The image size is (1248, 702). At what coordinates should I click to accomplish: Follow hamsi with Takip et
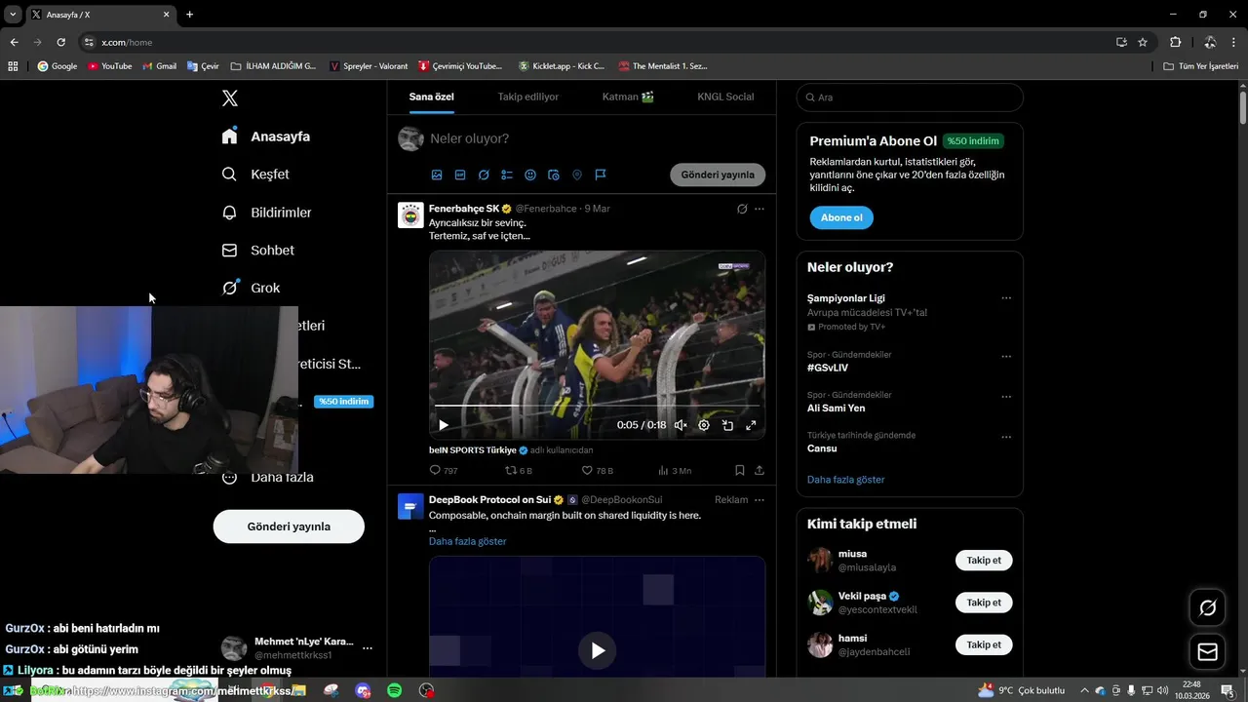(984, 644)
